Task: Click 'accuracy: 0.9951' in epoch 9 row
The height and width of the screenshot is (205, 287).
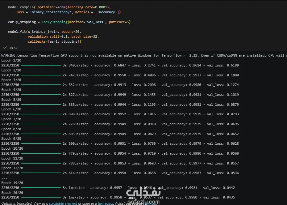Action: tap(110, 143)
